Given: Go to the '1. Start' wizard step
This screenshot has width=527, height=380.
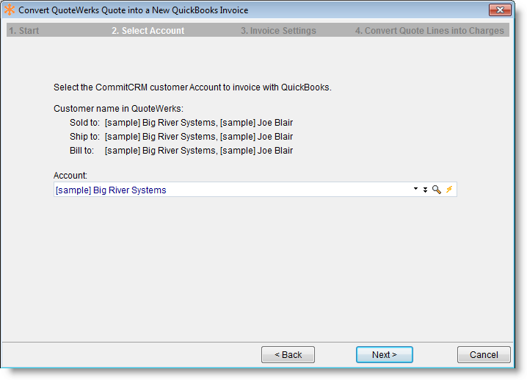Looking at the screenshot, I should pyautogui.click(x=24, y=31).
